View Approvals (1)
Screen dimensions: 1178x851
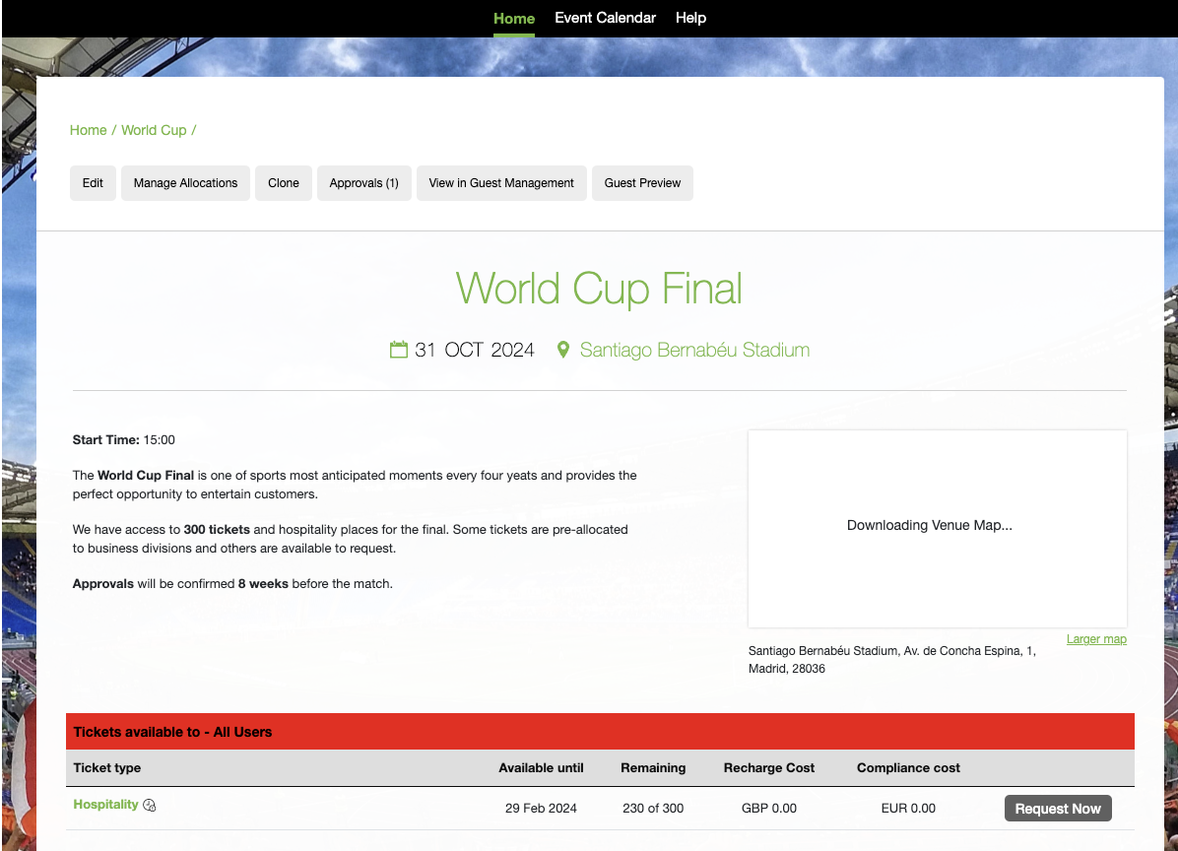pyautogui.click(x=364, y=183)
